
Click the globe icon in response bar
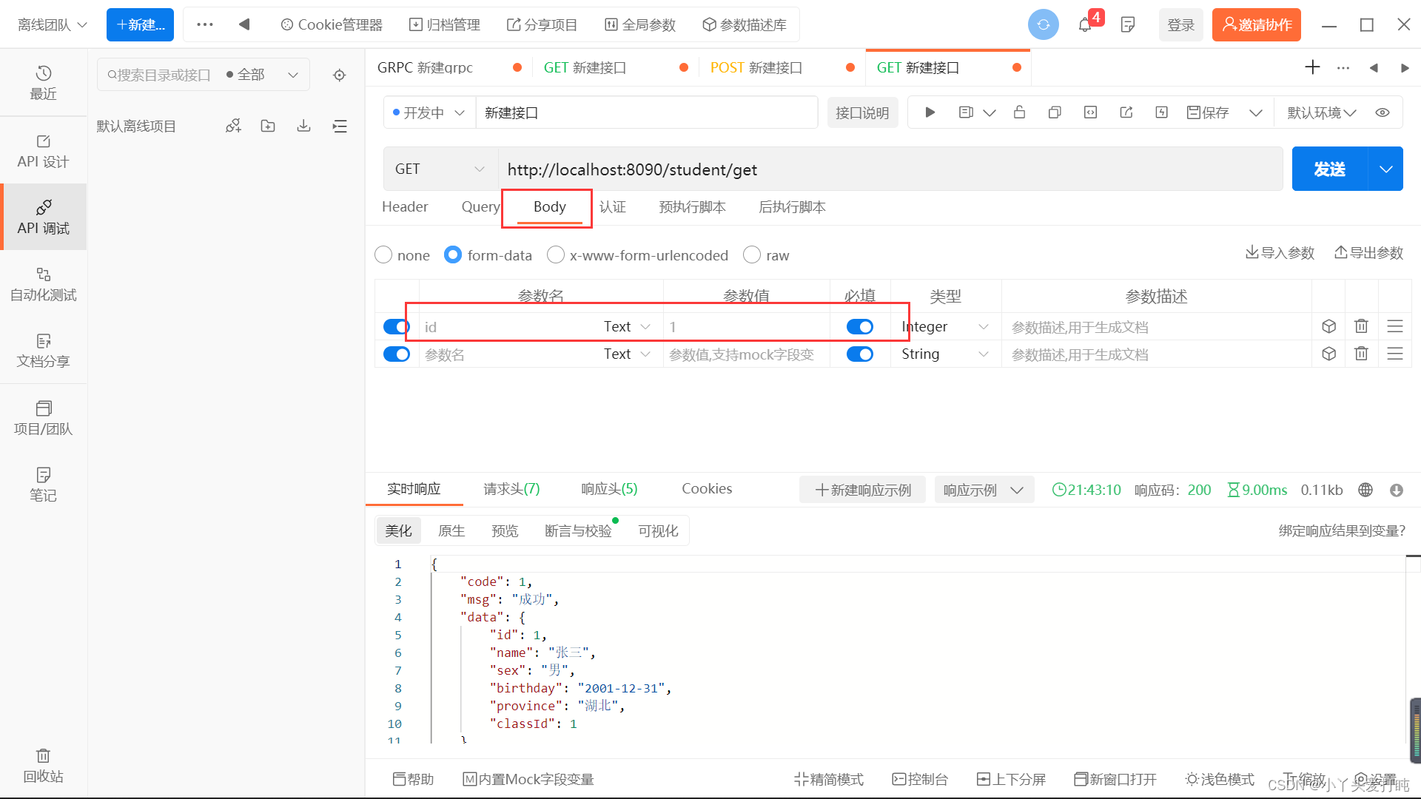click(x=1365, y=490)
